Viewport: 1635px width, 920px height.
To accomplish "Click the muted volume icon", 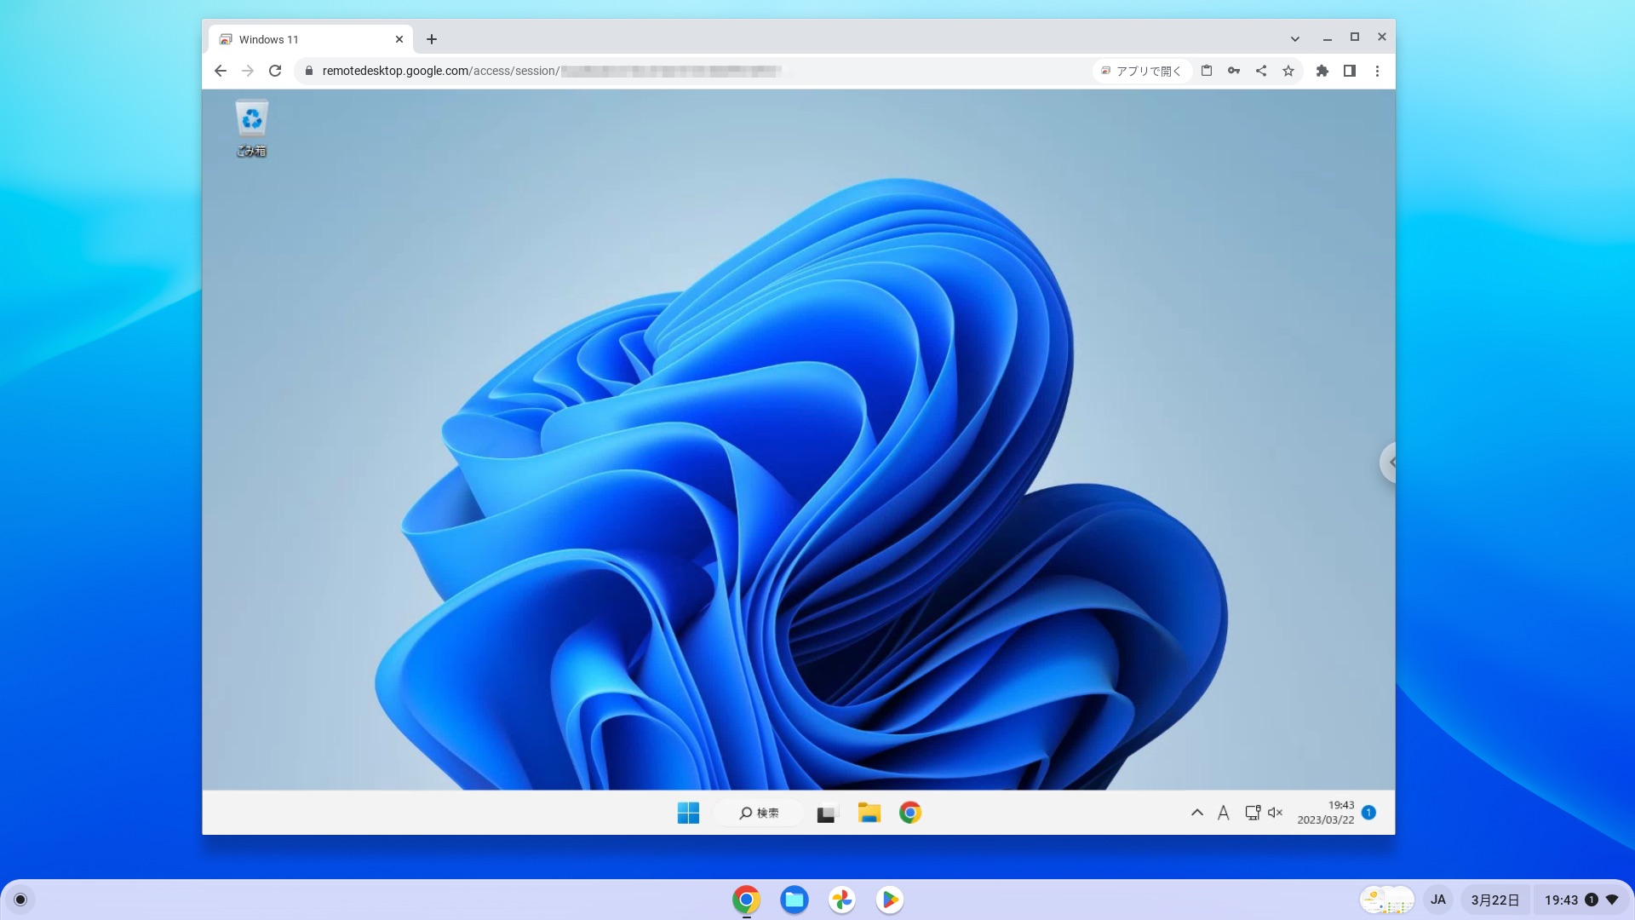I will point(1275,813).
